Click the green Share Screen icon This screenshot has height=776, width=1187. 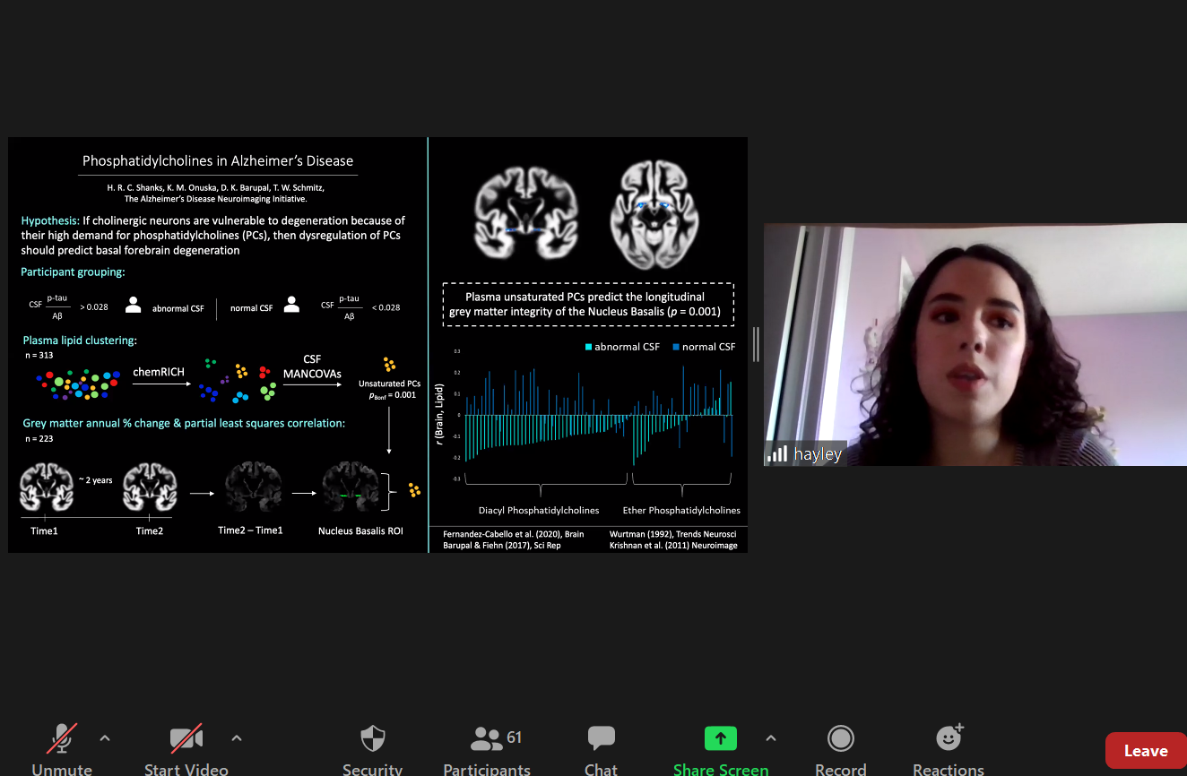(720, 738)
